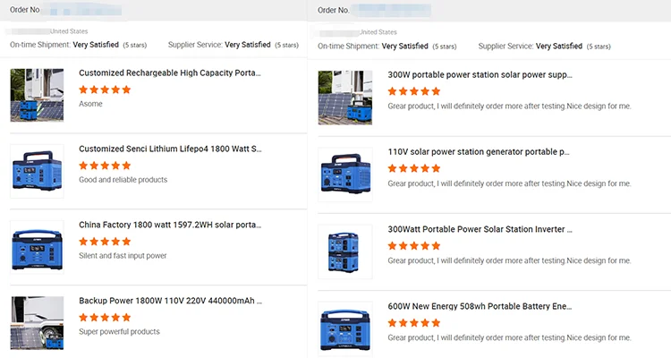671x358 pixels.
Task: Click the star rating under the Asome review product
Action: (x=105, y=89)
